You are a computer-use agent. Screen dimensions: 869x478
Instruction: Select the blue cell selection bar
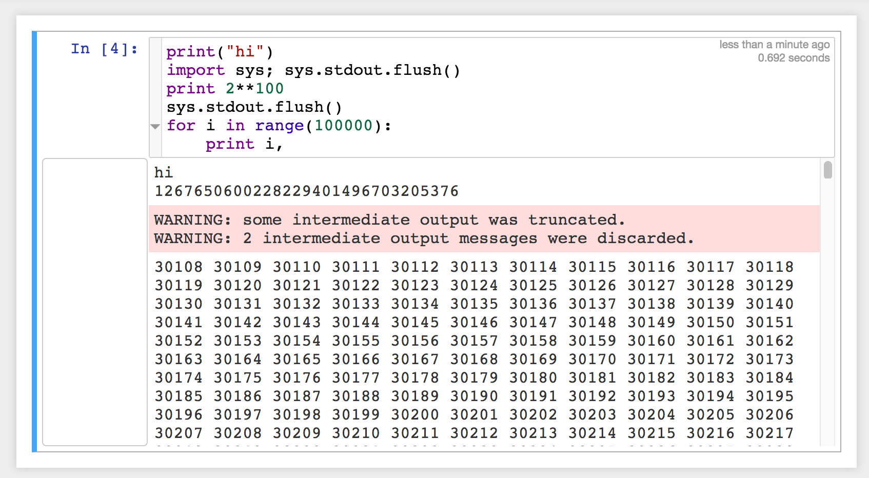(x=34, y=241)
